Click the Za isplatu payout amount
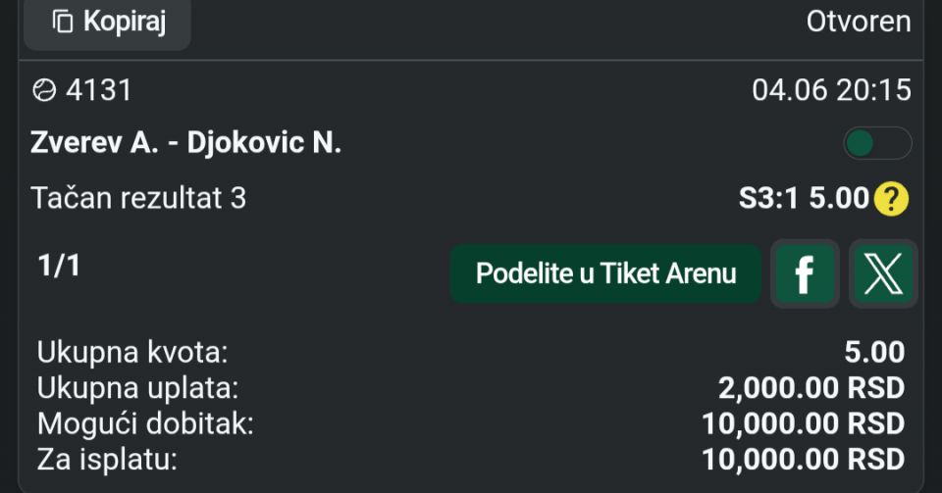This screenshot has height=493, width=942. click(804, 460)
